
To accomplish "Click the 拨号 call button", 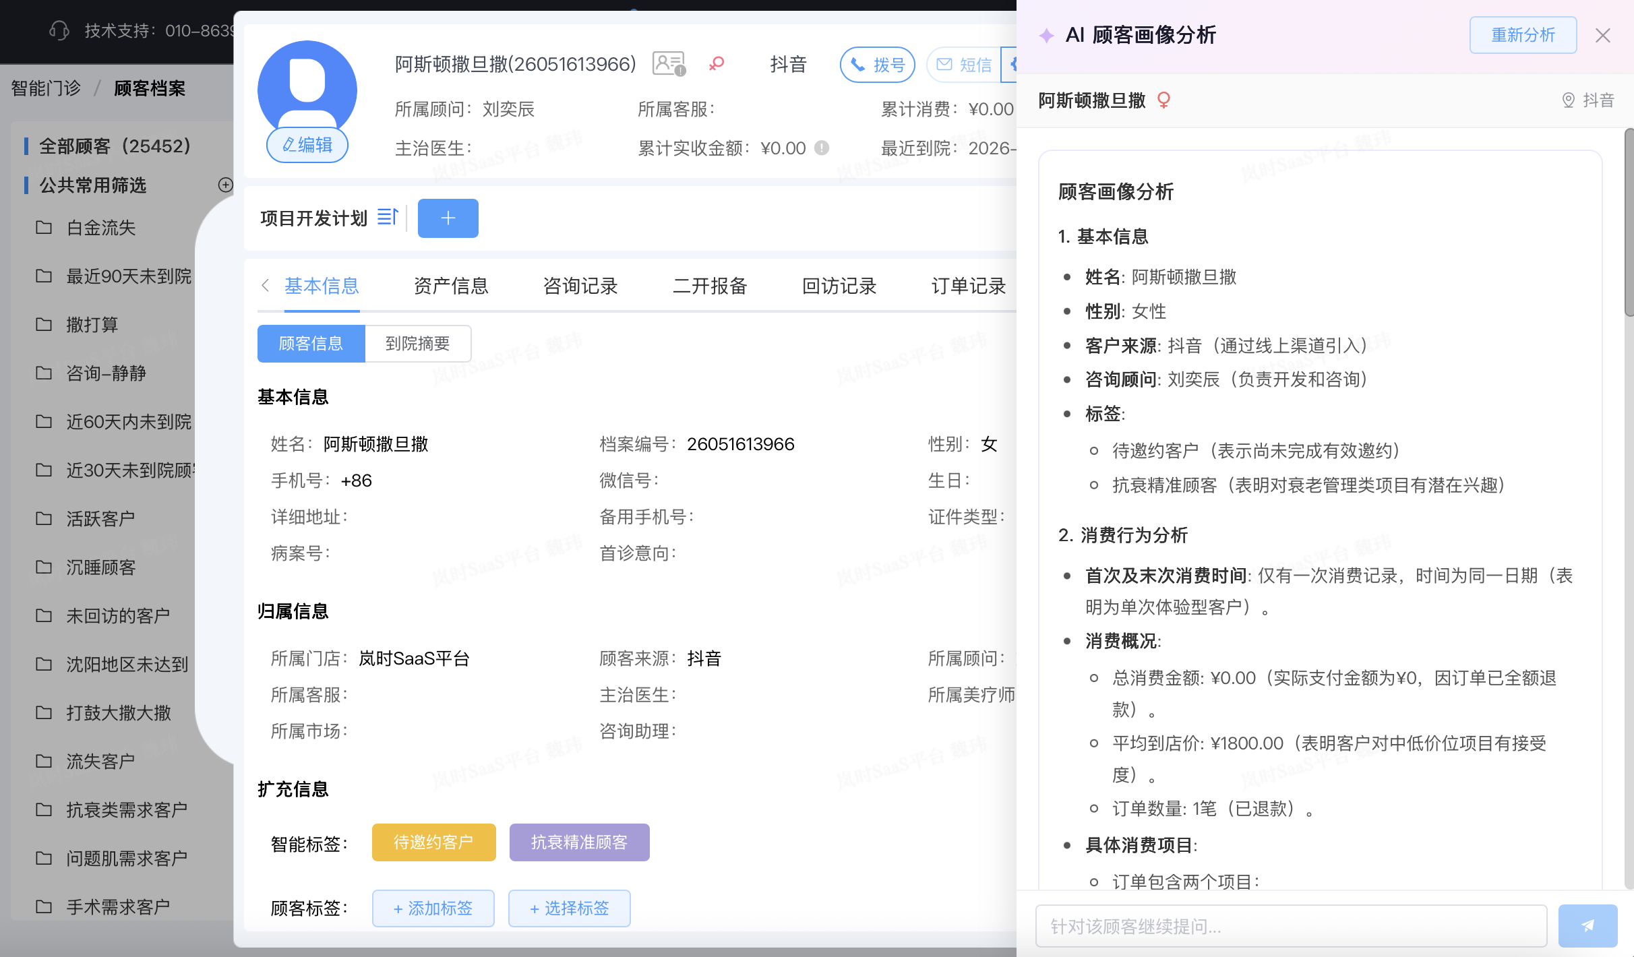I will (878, 65).
